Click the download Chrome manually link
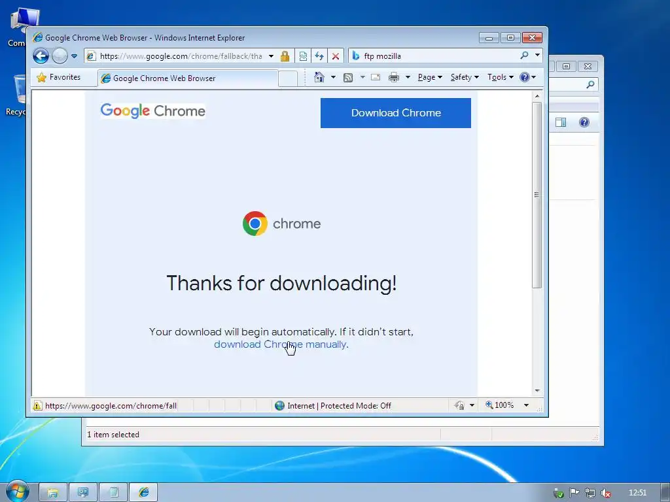 click(281, 344)
